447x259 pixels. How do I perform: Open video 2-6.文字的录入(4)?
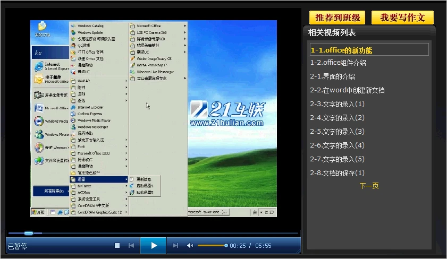coord(338,145)
